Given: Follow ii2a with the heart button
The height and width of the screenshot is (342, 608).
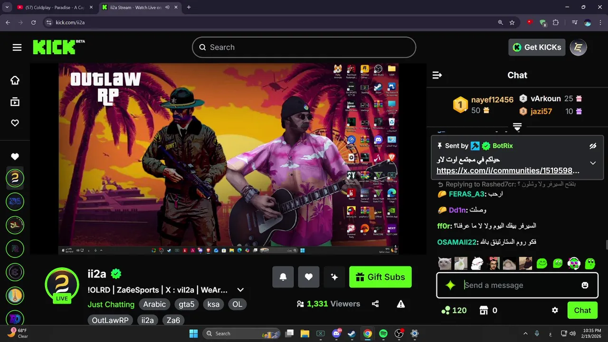Looking at the screenshot, I should [x=309, y=277].
